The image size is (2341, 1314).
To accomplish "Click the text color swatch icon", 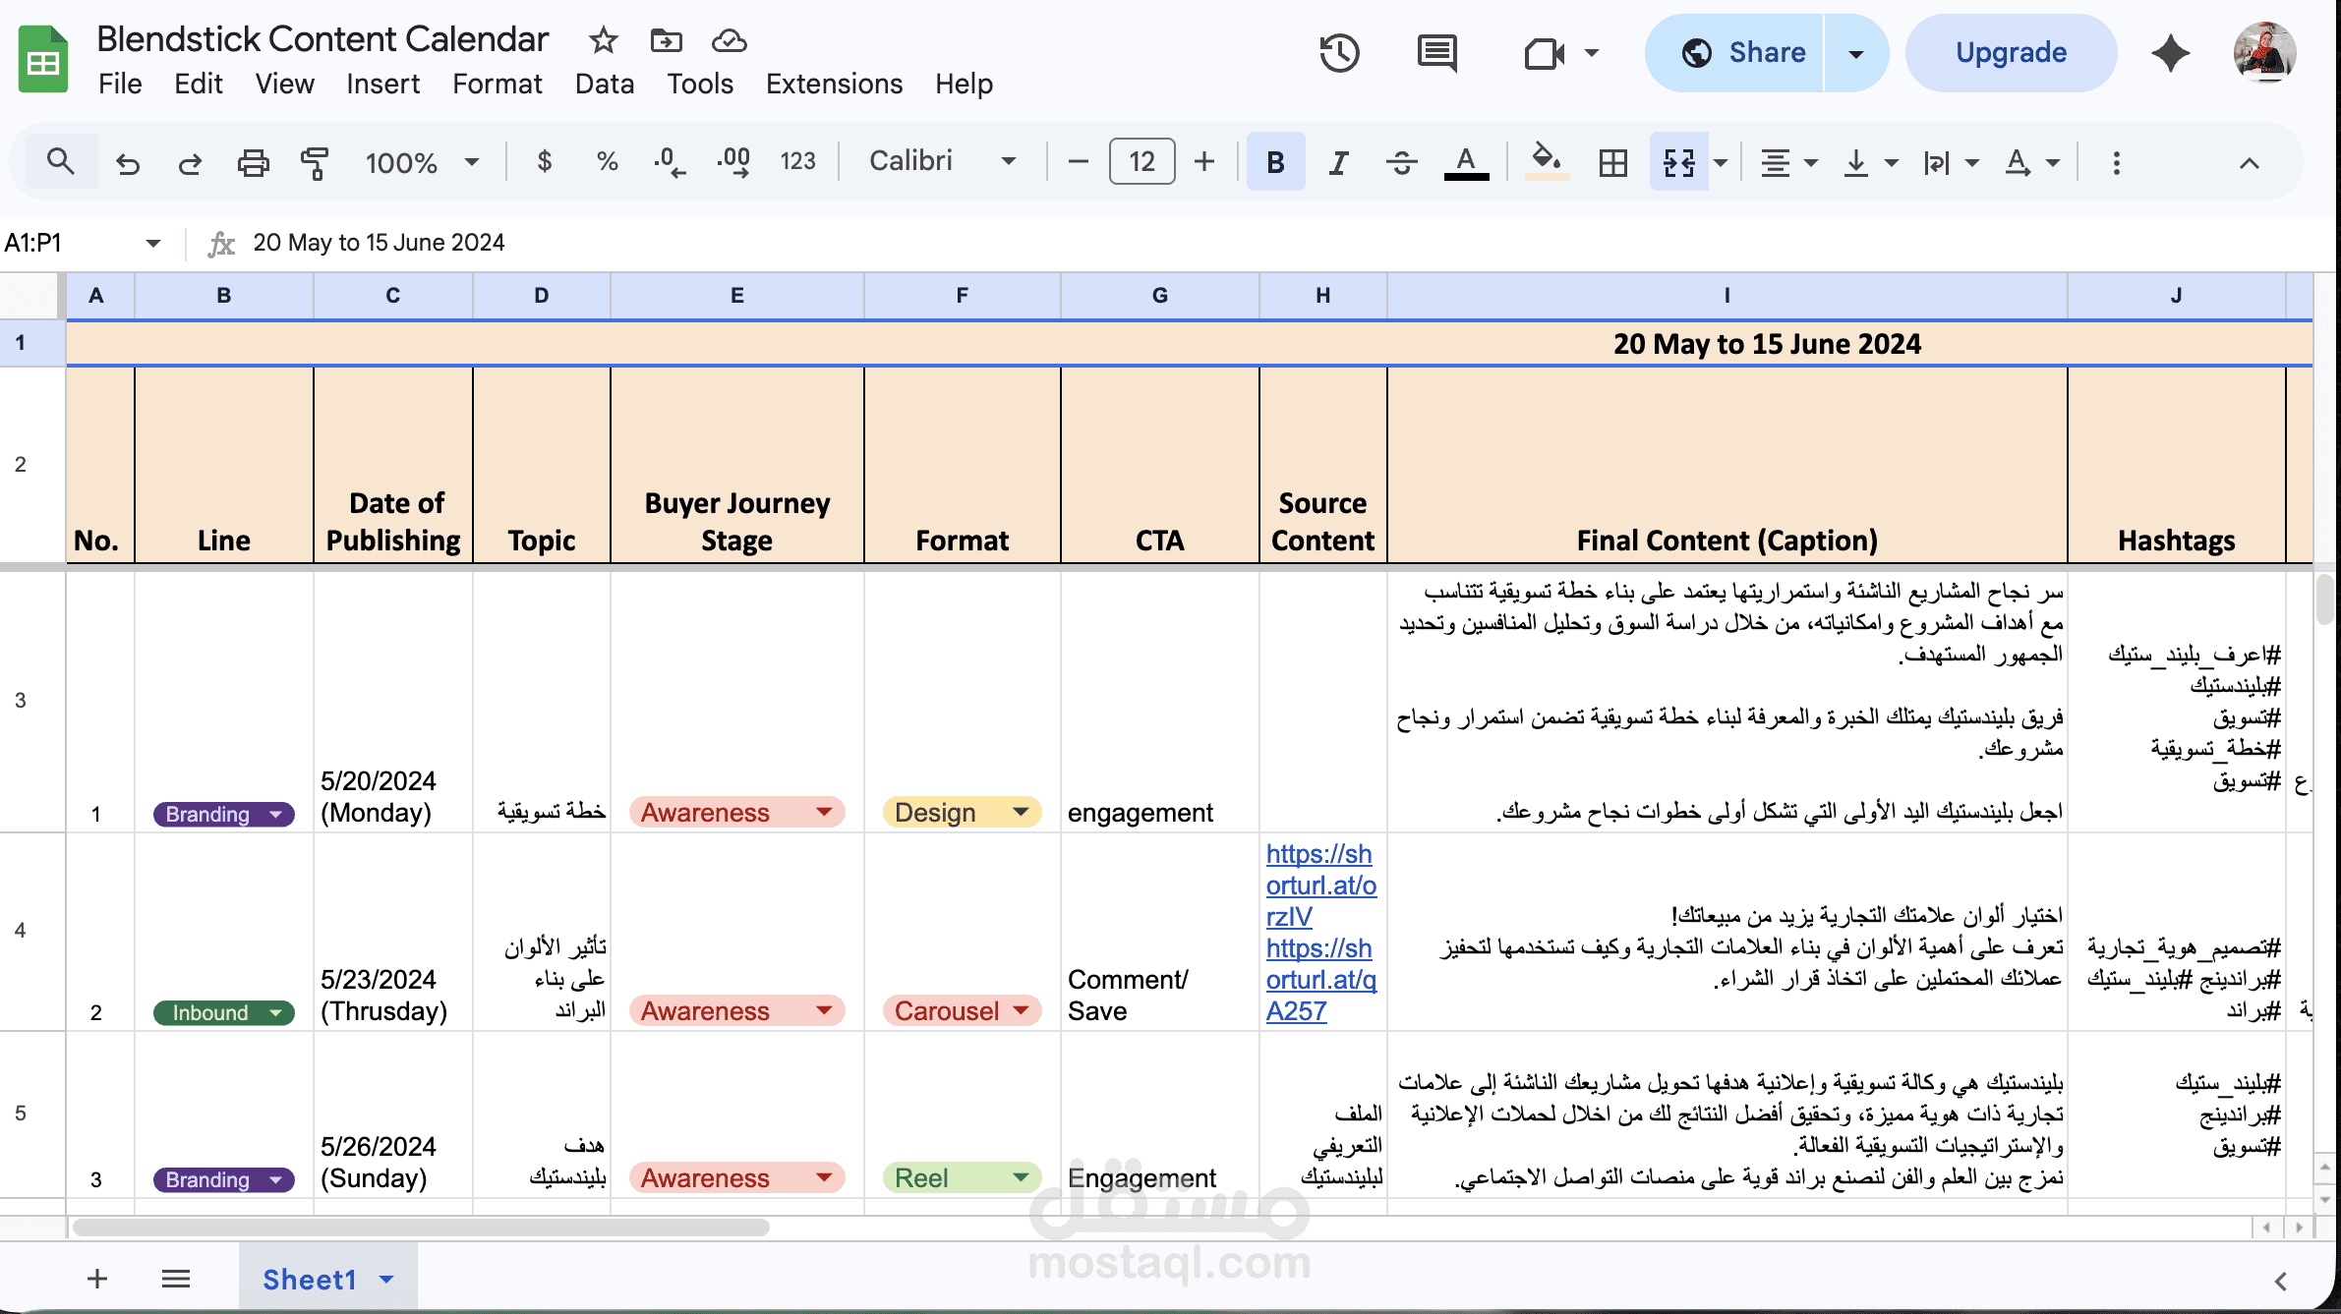I will point(1465,162).
